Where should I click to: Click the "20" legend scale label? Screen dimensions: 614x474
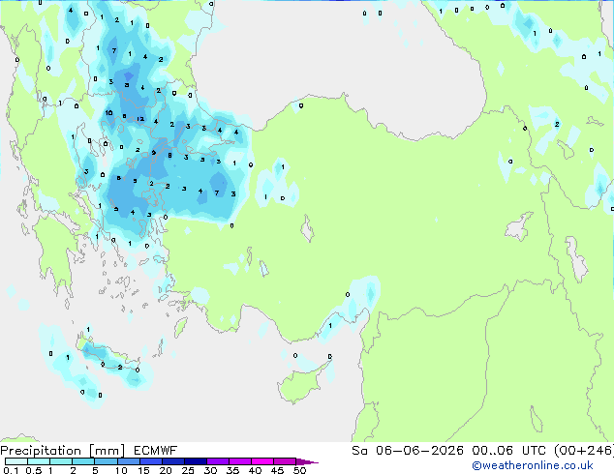(x=166, y=470)
